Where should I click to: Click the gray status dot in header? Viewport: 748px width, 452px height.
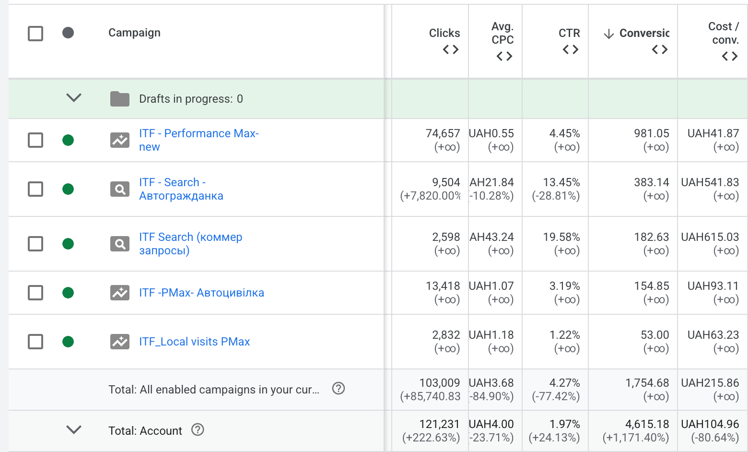68,33
